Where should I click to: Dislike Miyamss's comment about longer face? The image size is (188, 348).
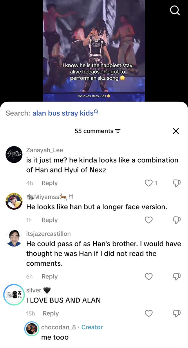177,220
